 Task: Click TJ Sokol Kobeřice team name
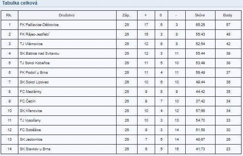tap(34, 63)
